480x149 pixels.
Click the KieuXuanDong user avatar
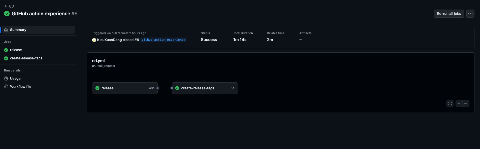point(94,40)
